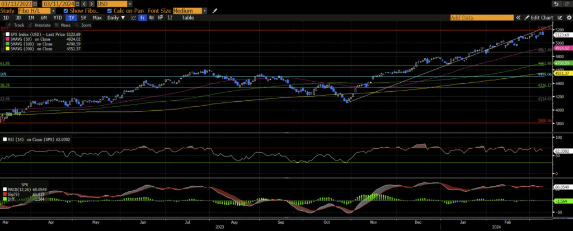
Task: Uncheck the Calc on Pan checkbox
Action: click(110, 11)
